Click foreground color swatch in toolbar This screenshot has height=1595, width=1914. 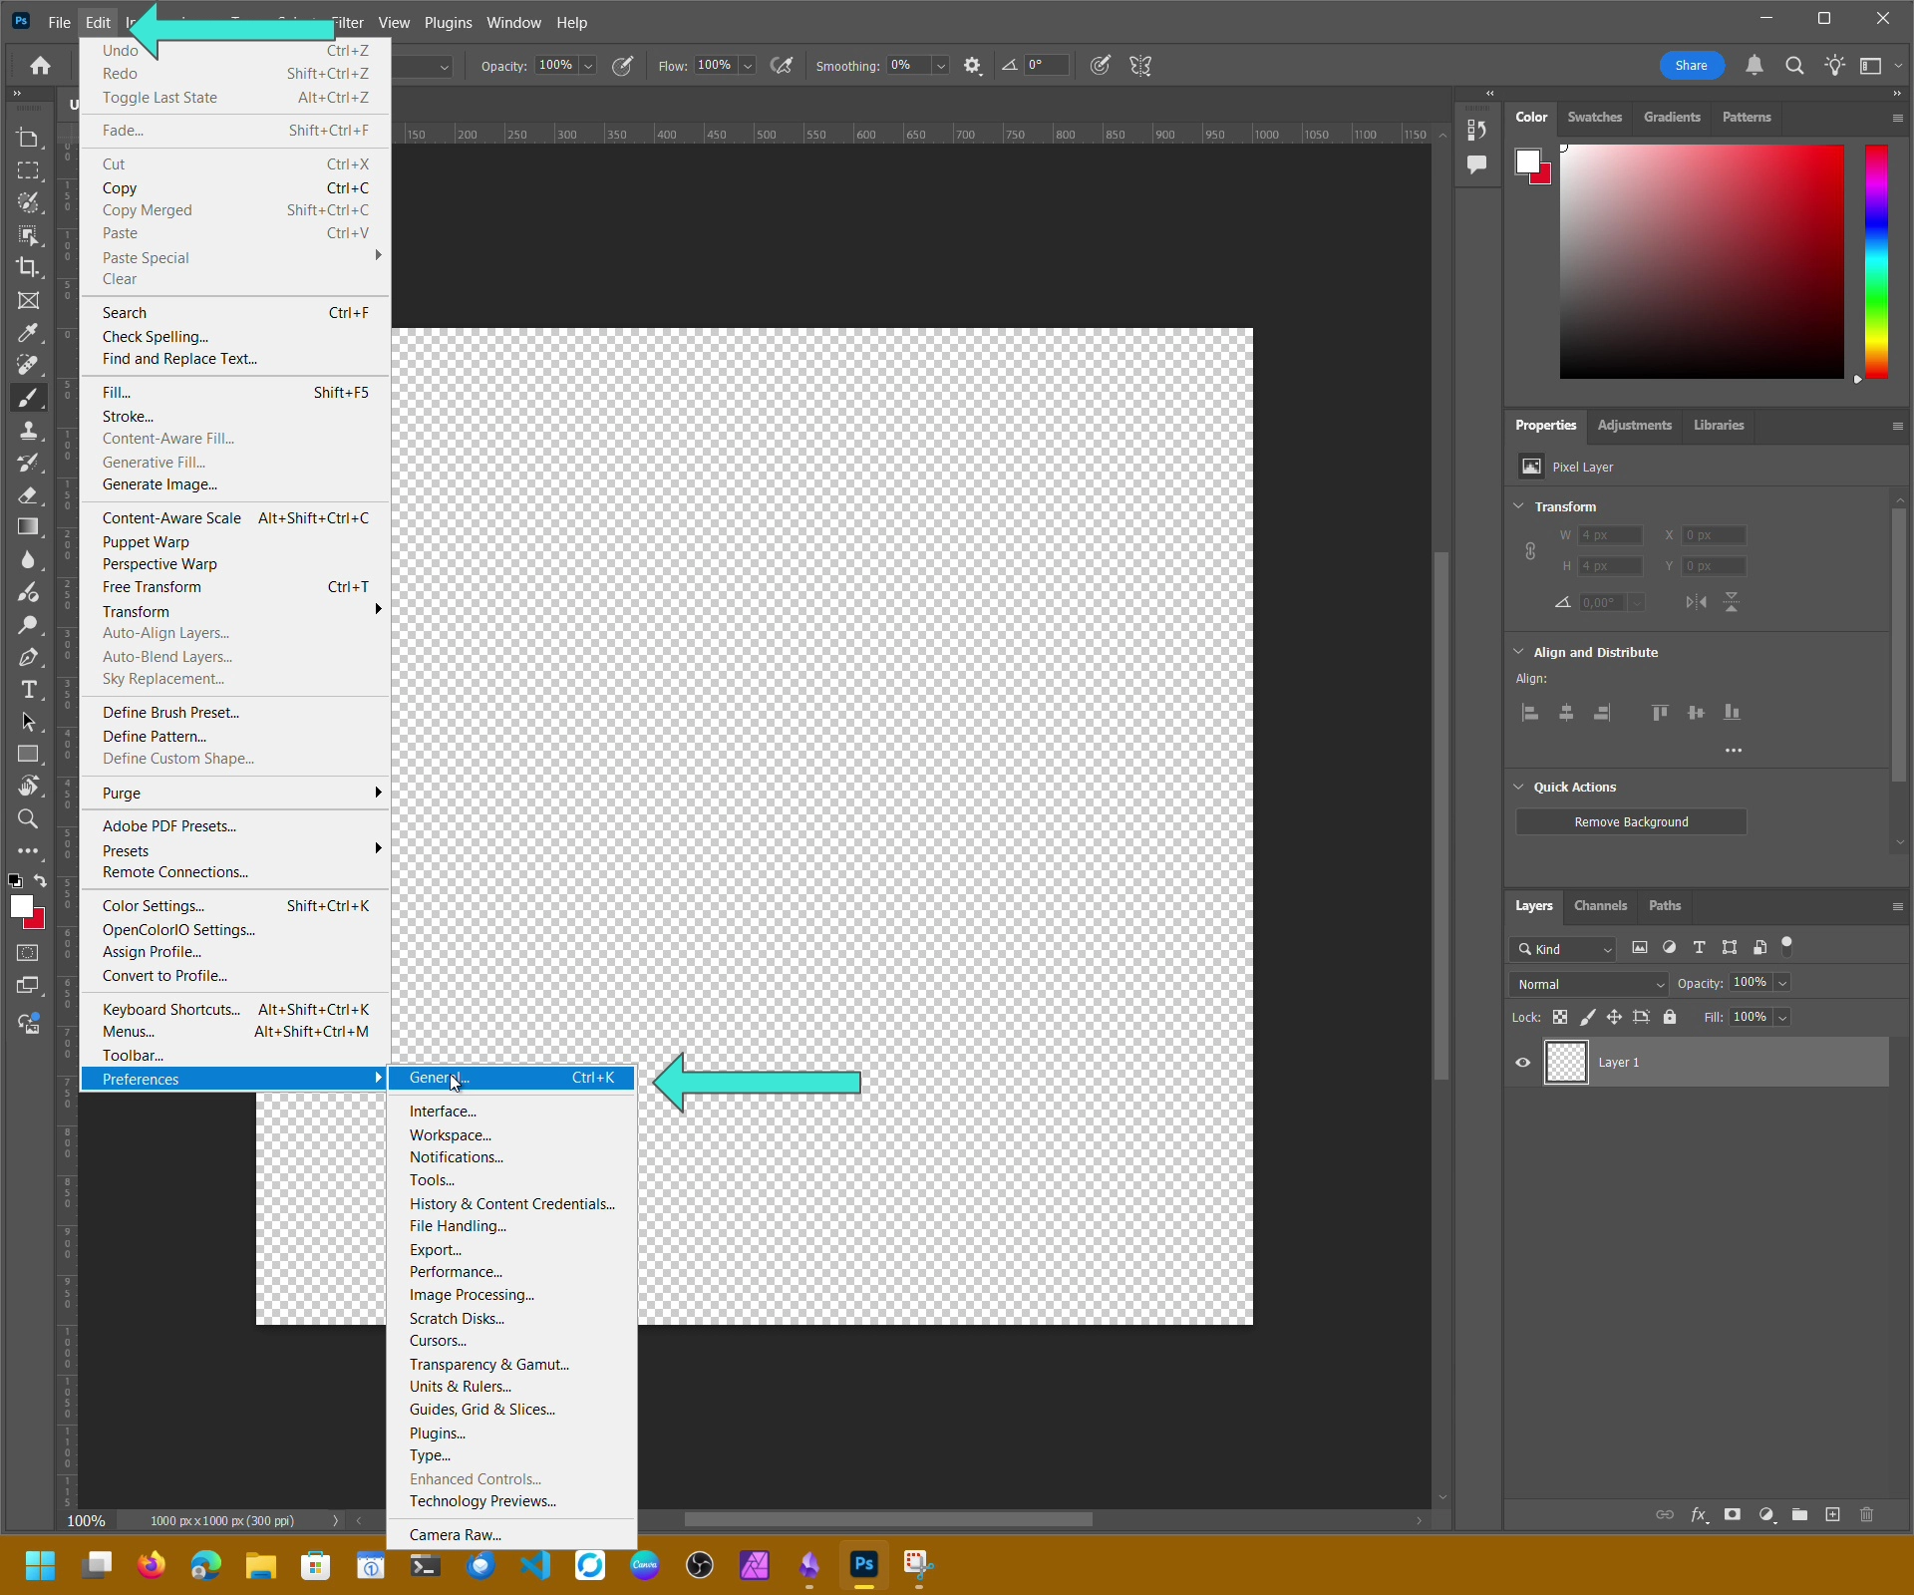(22, 906)
